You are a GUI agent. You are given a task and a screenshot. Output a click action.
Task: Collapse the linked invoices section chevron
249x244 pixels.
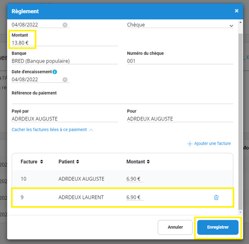tap(91, 130)
